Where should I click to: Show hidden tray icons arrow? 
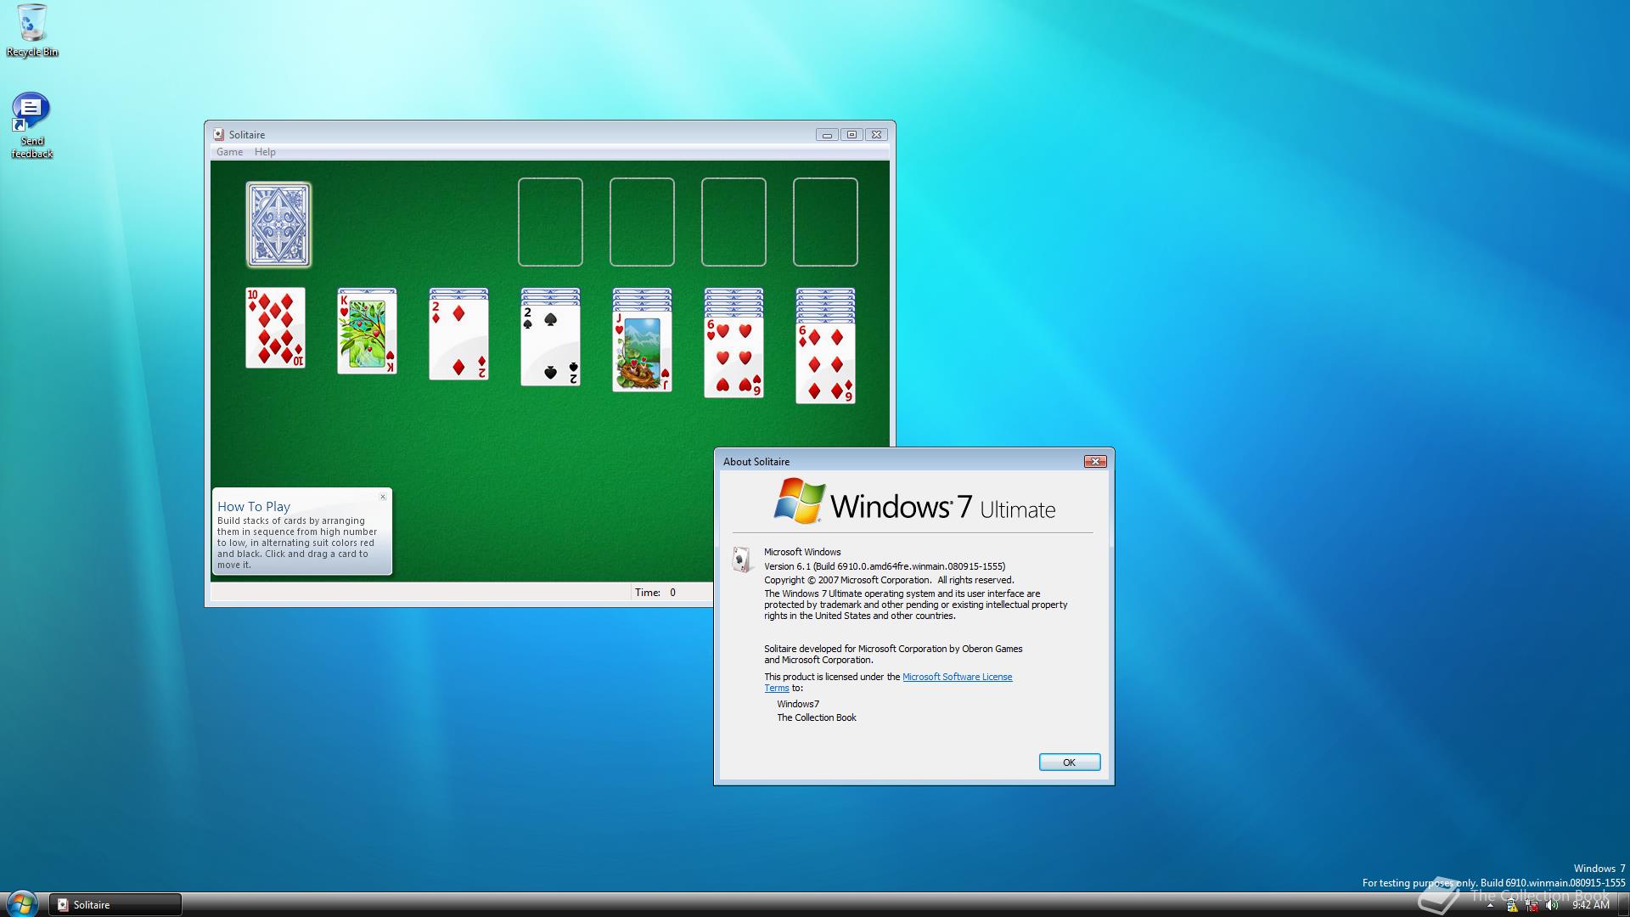pos(1490,905)
